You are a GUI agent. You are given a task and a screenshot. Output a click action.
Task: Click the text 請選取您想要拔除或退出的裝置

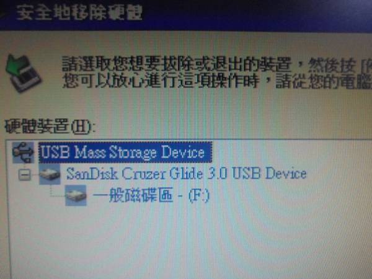click(x=176, y=64)
